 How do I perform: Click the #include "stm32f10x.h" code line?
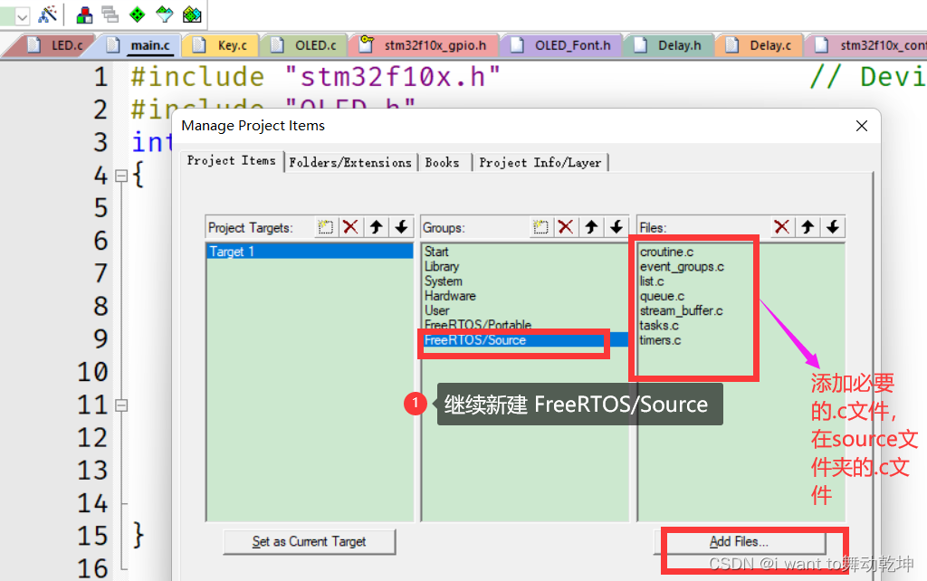click(x=316, y=77)
